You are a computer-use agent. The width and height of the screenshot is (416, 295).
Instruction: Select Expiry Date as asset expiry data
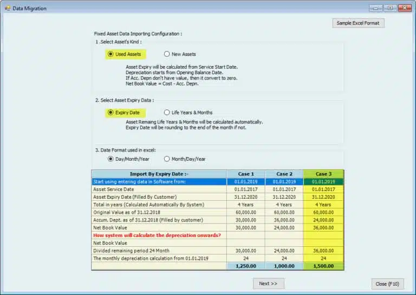click(110, 113)
